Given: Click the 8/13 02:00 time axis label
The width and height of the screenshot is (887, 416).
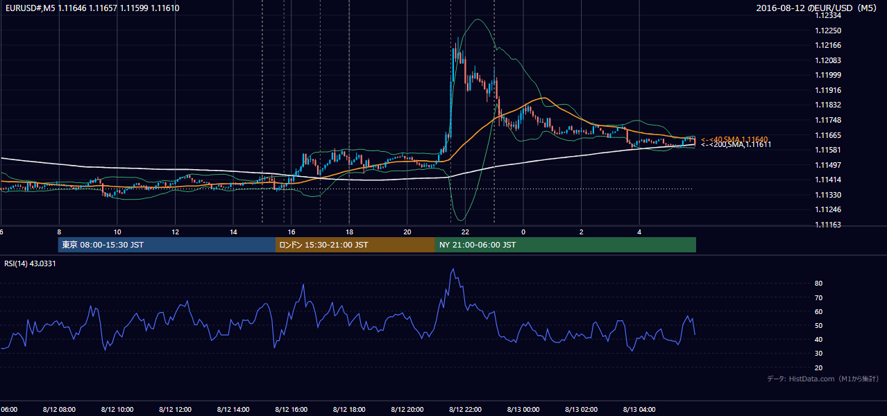Looking at the screenshot, I should (x=582, y=409).
